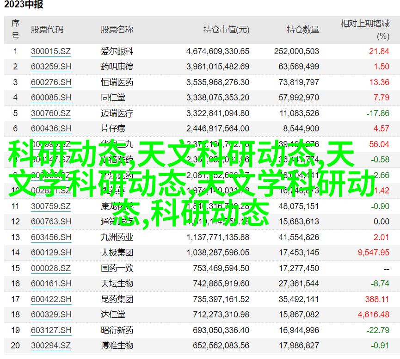Follow the 600276.SH stock code link

(x=51, y=82)
